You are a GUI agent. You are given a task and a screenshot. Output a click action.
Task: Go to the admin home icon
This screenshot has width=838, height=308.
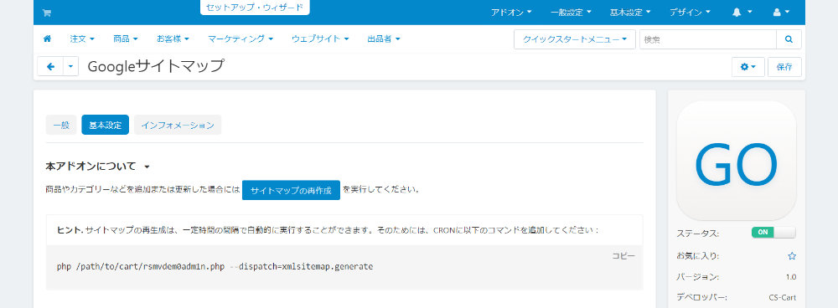click(47, 39)
